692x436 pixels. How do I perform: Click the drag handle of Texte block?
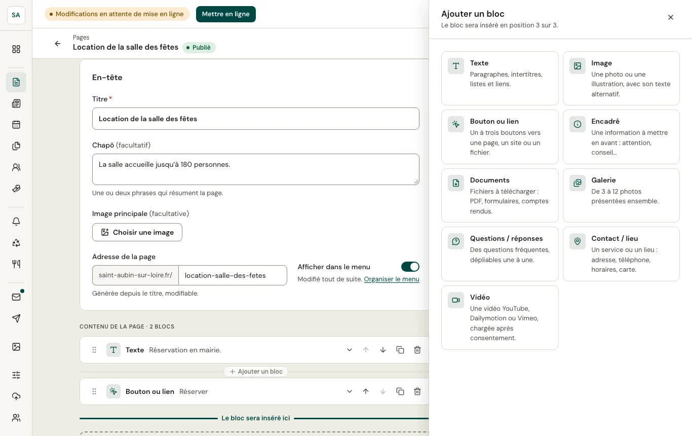tap(94, 350)
